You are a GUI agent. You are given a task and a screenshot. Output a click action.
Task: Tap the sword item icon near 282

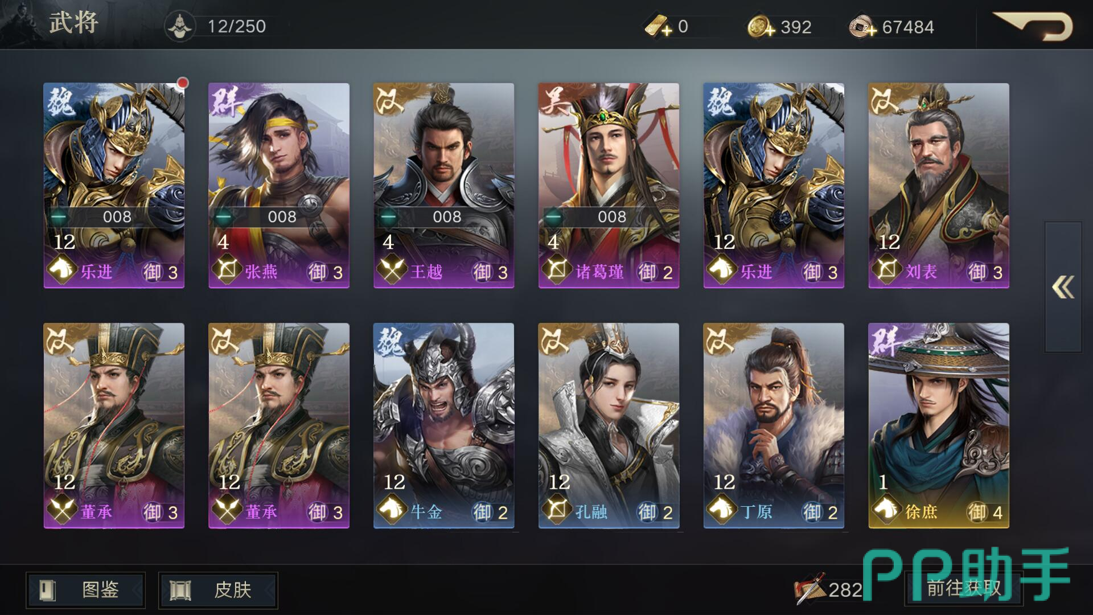click(x=811, y=588)
